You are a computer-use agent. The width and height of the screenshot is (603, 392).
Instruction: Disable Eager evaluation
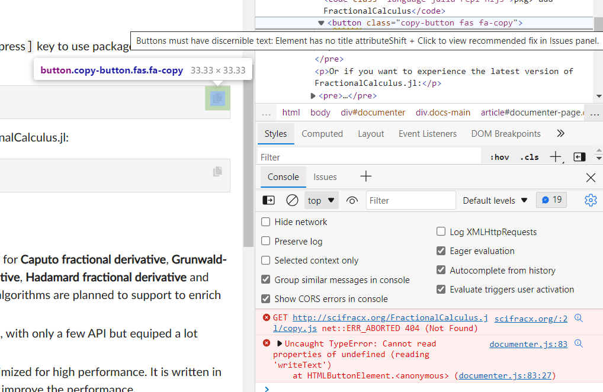[x=441, y=250]
